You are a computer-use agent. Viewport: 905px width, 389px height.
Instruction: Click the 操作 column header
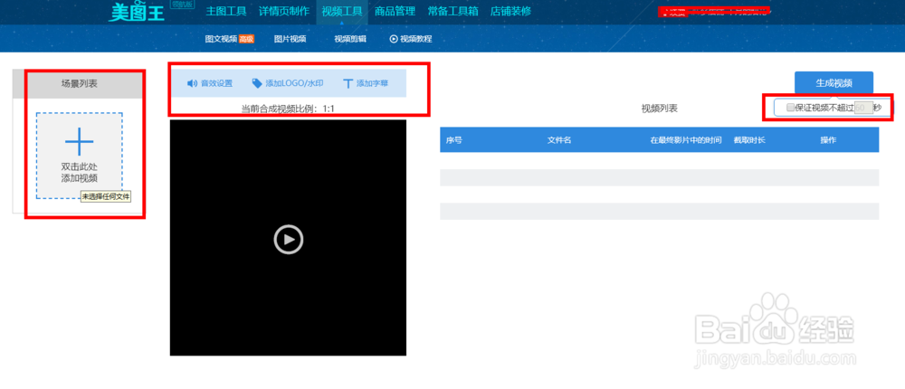point(828,139)
